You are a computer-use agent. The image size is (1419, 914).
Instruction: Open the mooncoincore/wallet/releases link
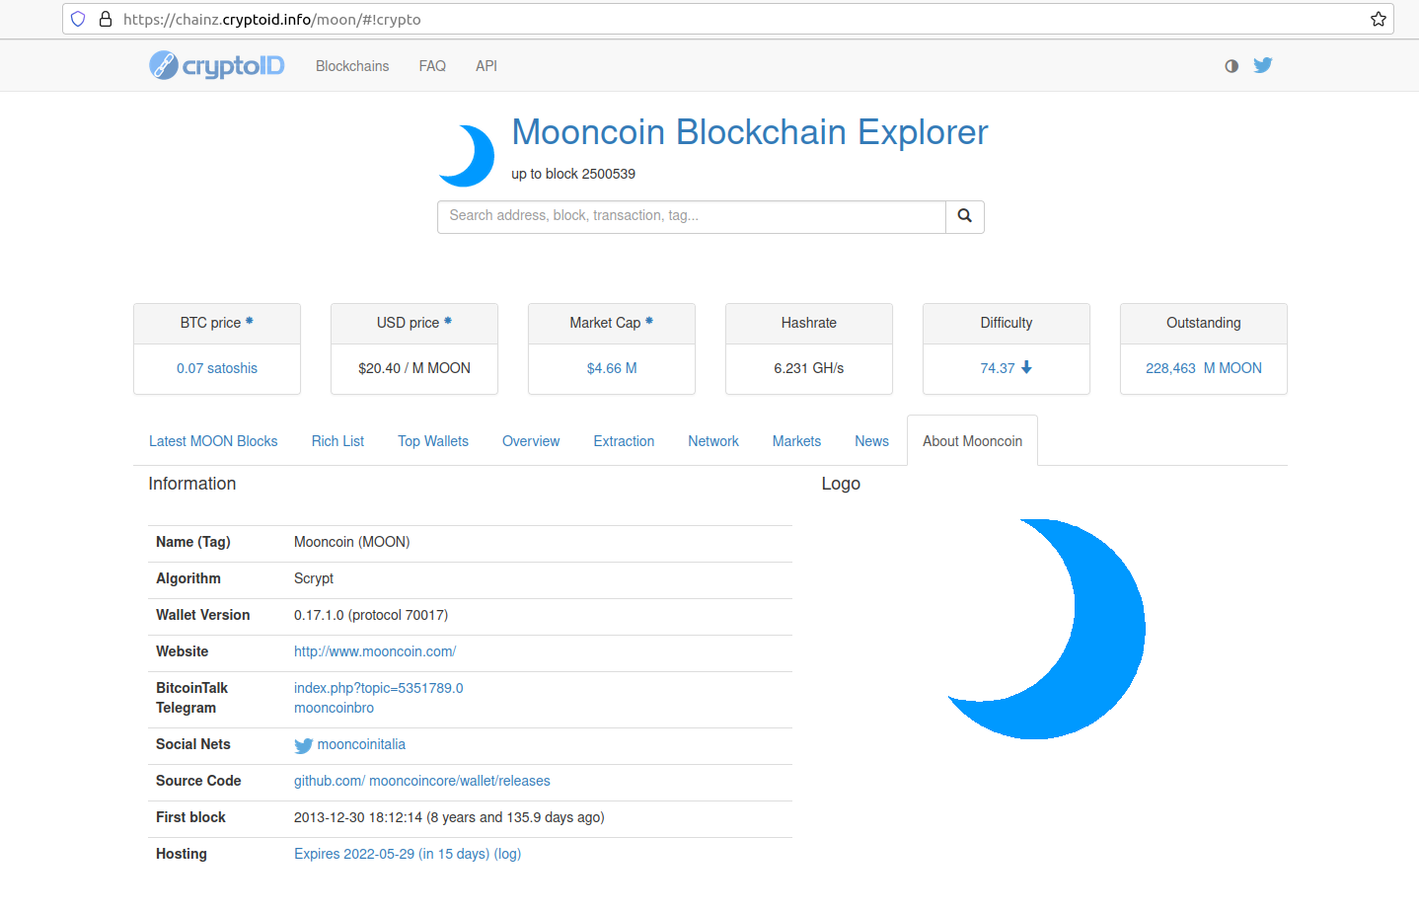coord(460,781)
